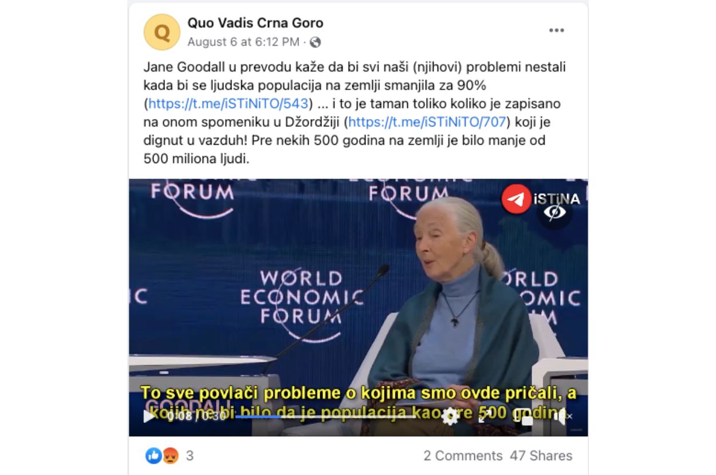This screenshot has width=716, height=475.
Task: View the 47 Shares list
Action: pos(541,456)
